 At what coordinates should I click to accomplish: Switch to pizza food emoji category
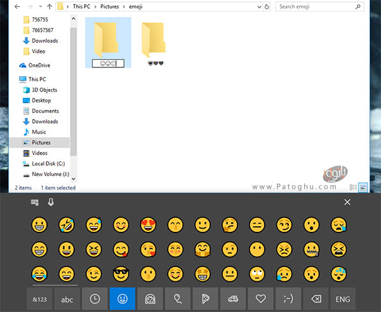[205, 299]
